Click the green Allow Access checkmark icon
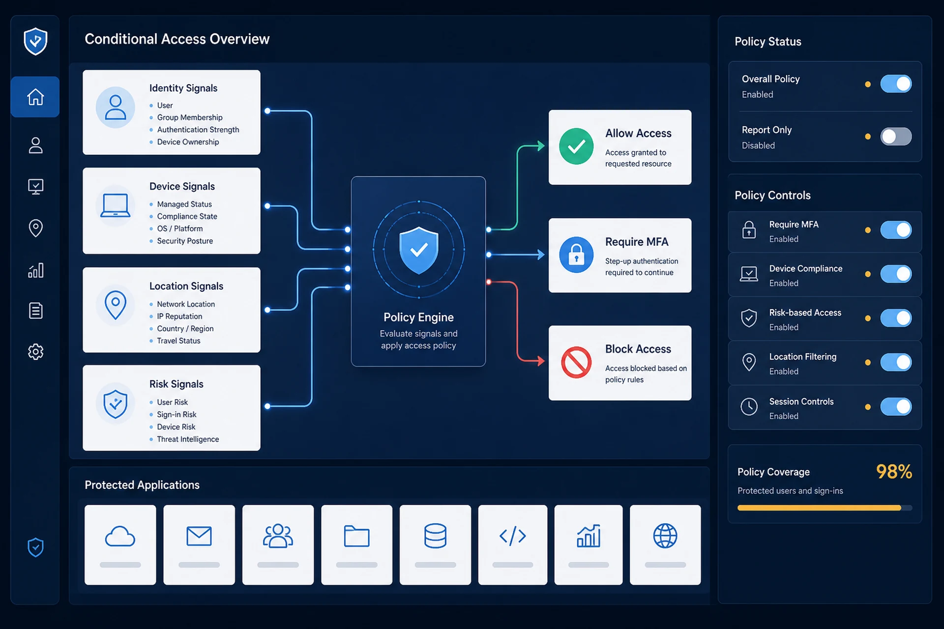Viewport: 944px width, 629px height. [576, 146]
